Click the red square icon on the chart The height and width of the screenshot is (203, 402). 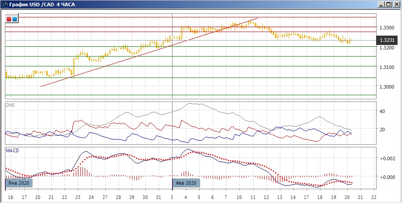[x=9, y=19]
